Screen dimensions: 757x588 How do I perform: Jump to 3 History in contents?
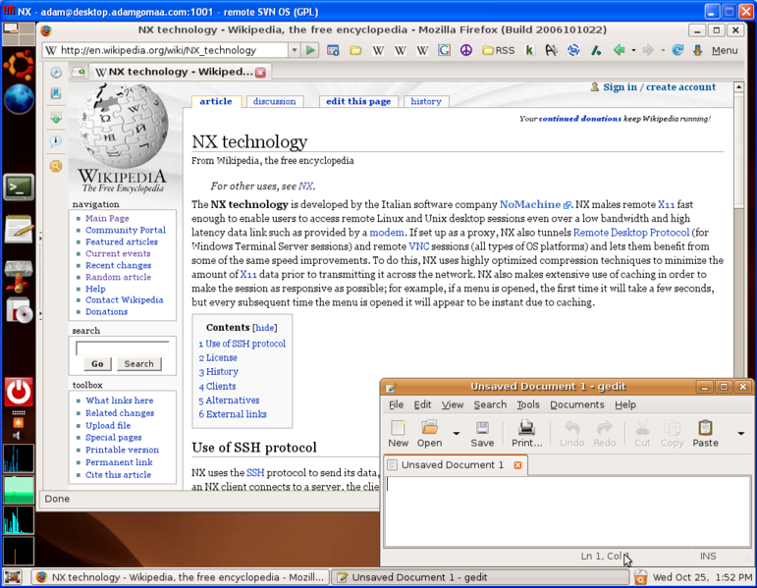[218, 372]
